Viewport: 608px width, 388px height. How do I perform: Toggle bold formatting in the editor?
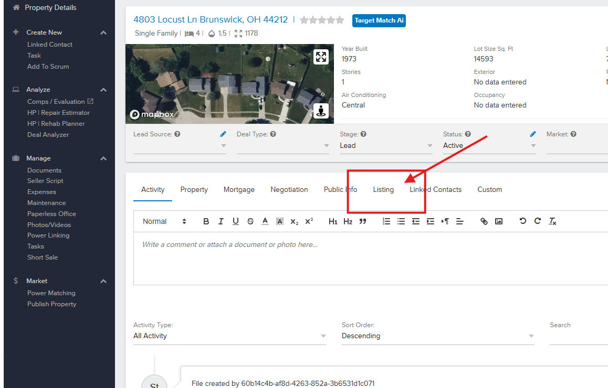click(206, 221)
